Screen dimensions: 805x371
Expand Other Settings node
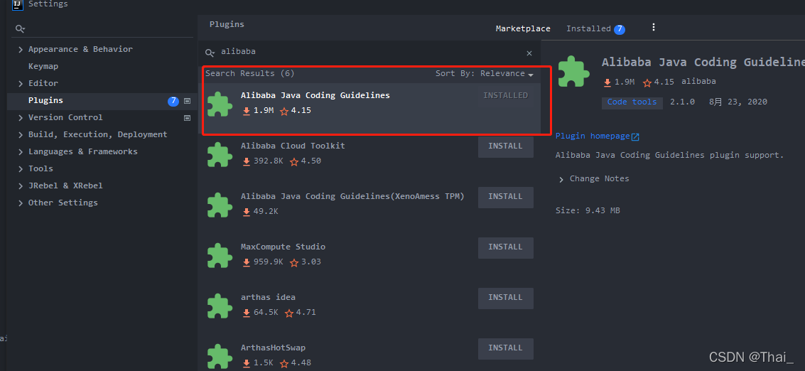click(21, 203)
